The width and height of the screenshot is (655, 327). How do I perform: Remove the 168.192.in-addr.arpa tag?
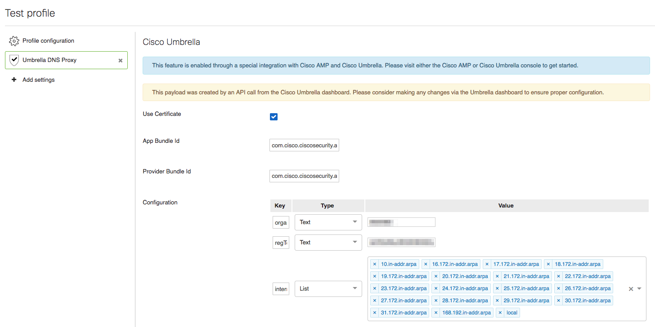(x=436, y=313)
